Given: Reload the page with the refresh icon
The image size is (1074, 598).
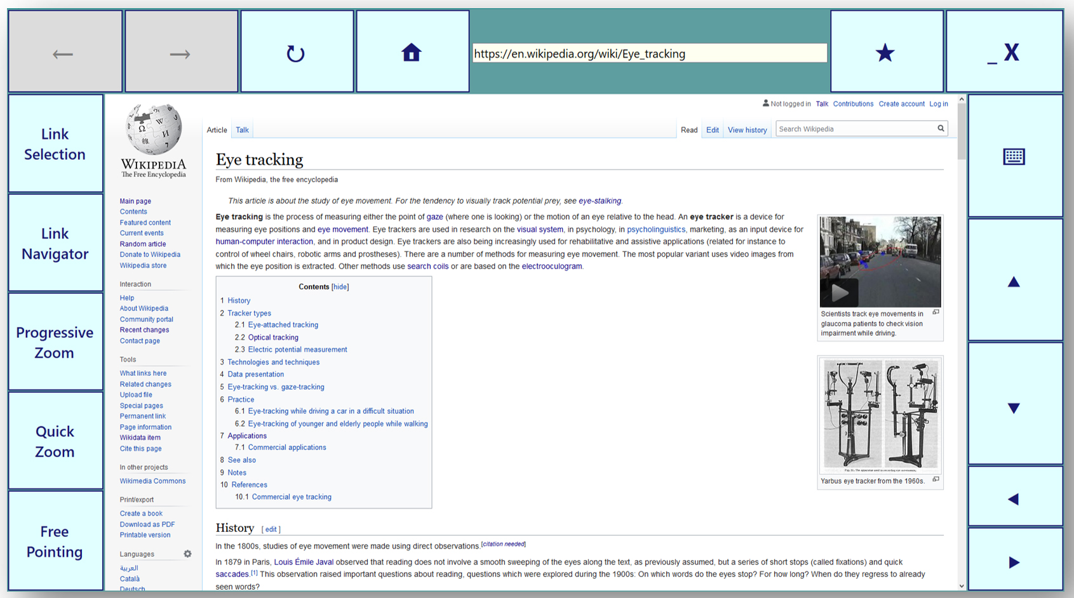Looking at the screenshot, I should (297, 51).
